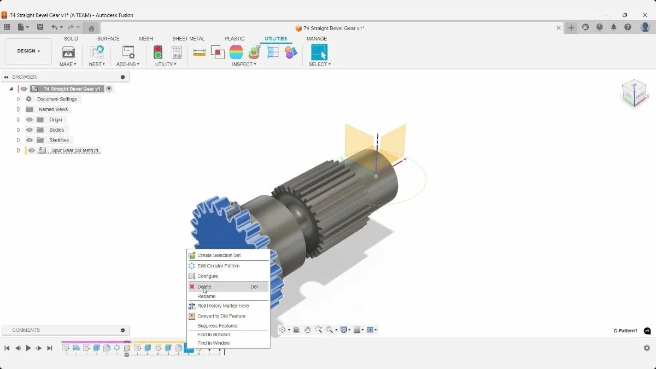Switch to the MANAGE tab
Viewport: 656px width, 369px height.
(x=317, y=39)
